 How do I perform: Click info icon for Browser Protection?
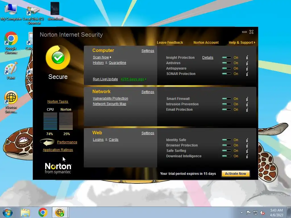[247, 146]
